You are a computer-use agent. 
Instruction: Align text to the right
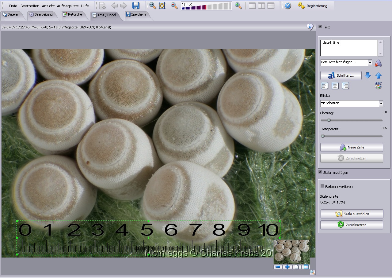345,86
